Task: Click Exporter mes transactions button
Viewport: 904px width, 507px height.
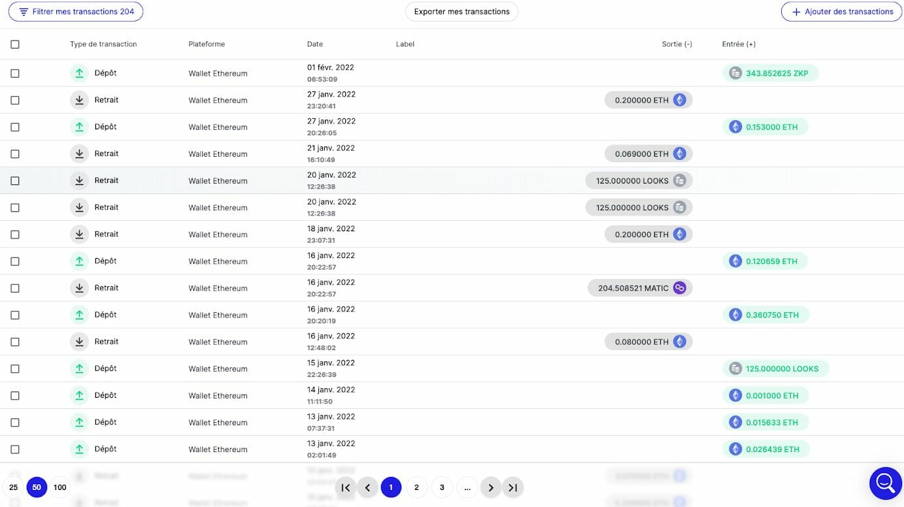Action: coord(461,12)
